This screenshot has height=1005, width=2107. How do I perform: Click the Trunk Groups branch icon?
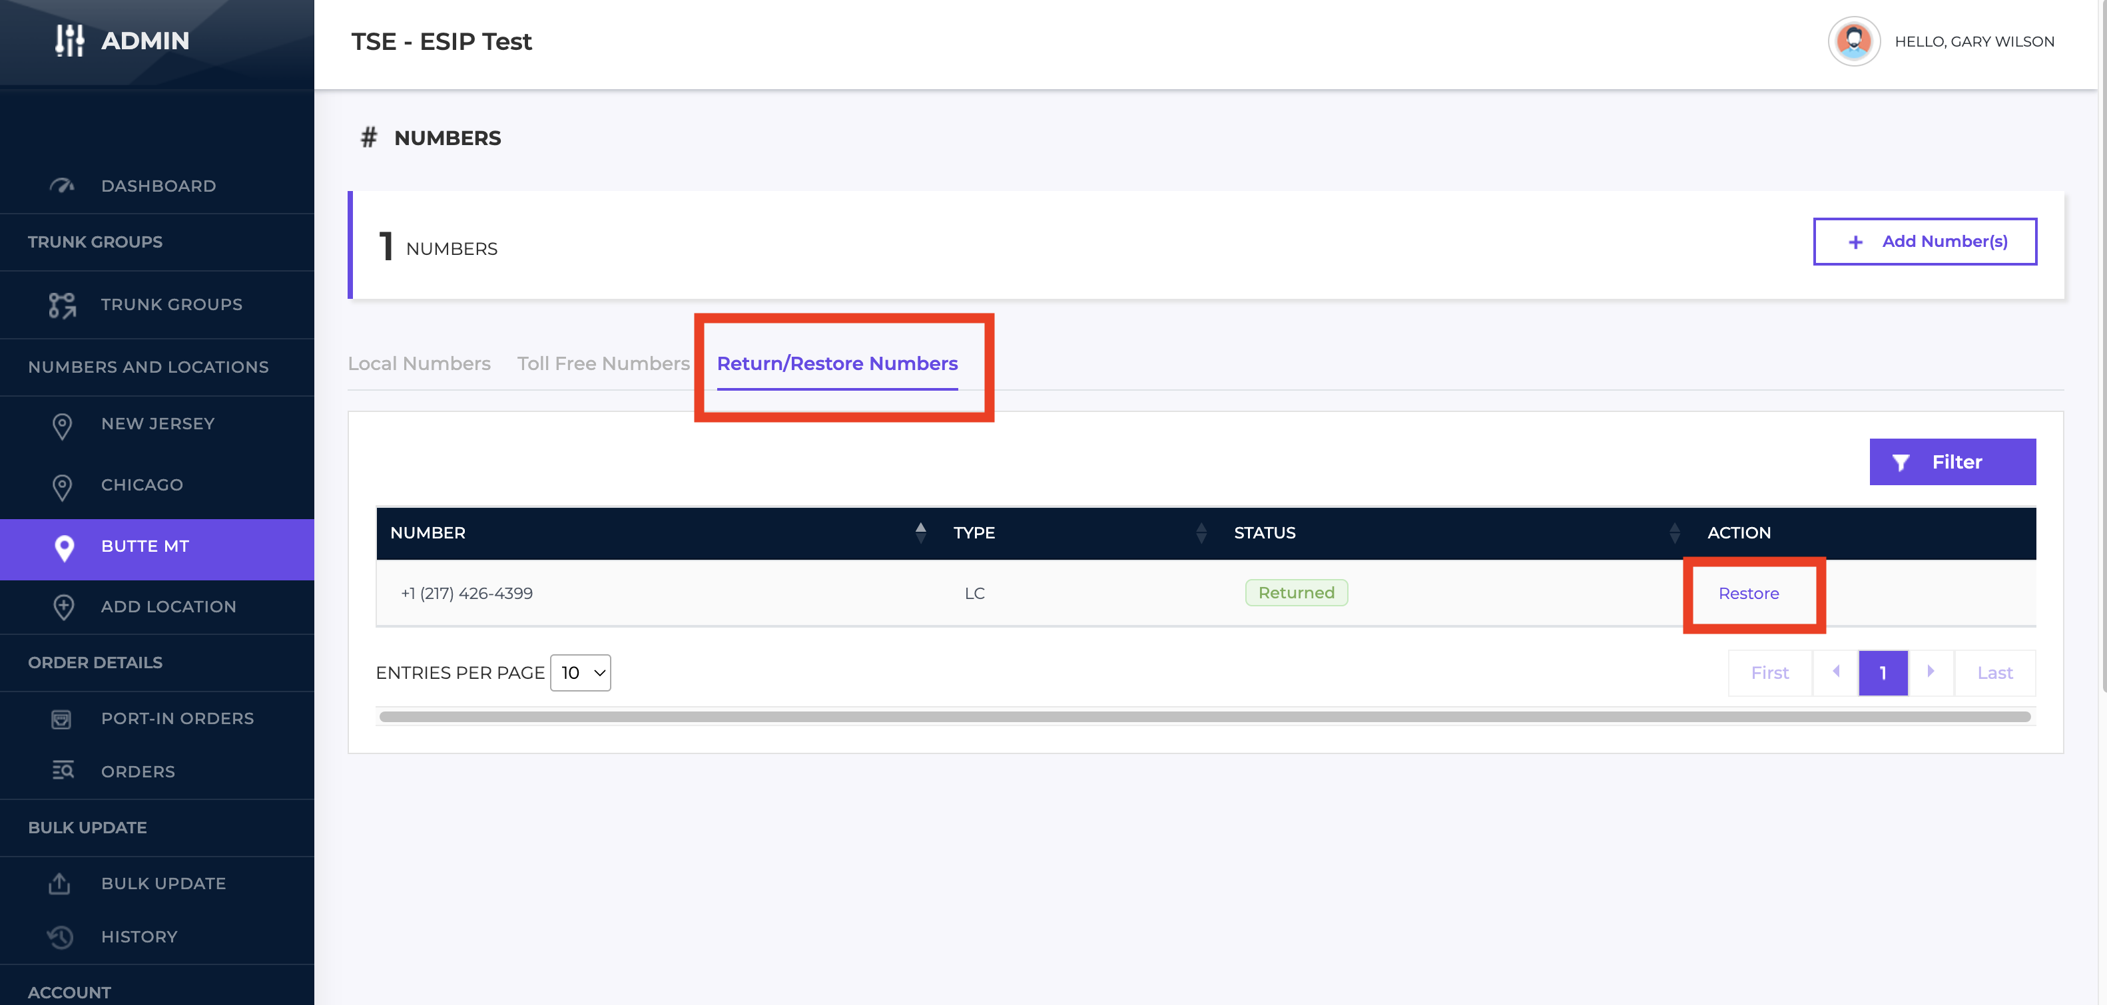[x=62, y=305]
